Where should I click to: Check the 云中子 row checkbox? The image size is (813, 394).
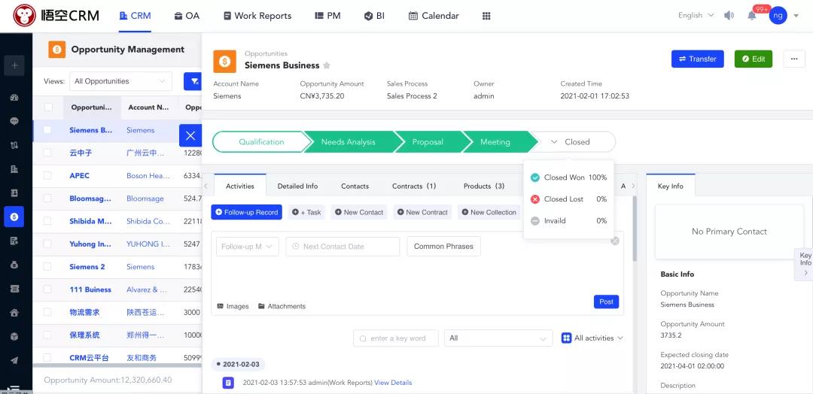47,153
